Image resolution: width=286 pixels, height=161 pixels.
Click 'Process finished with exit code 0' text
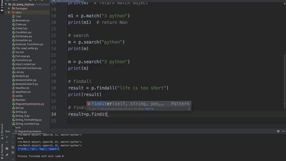click(x=41, y=156)
